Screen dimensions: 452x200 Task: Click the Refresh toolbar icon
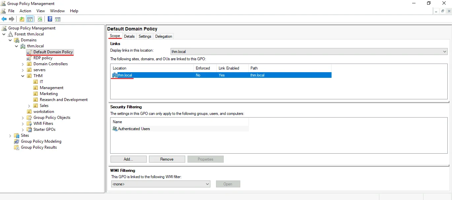click(40, 19)
